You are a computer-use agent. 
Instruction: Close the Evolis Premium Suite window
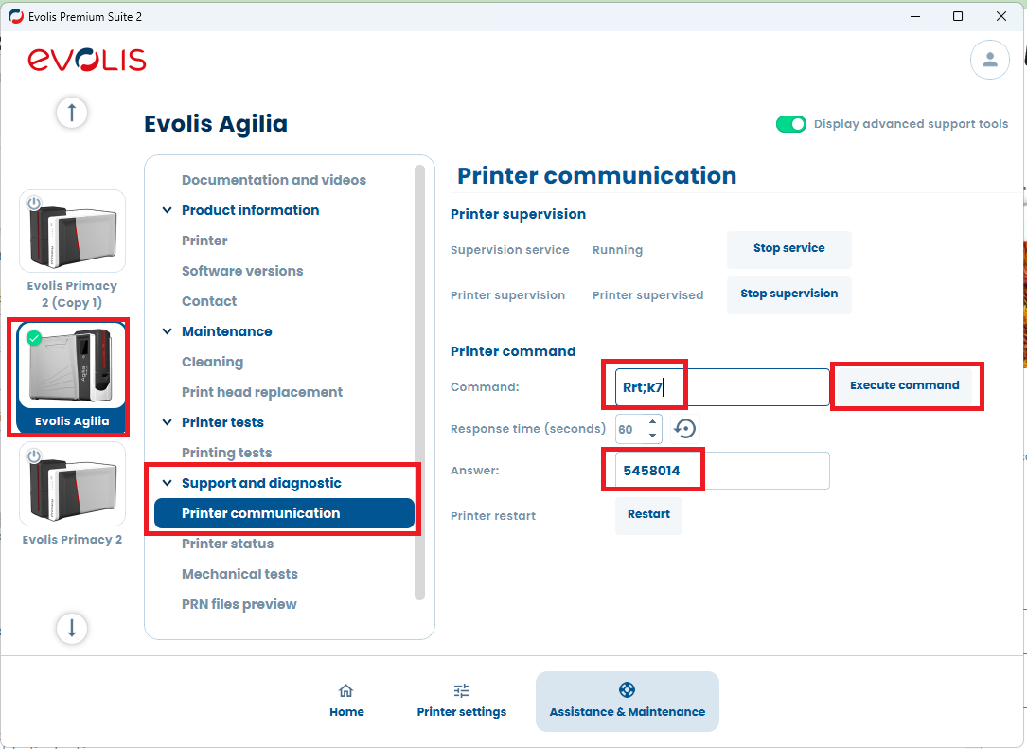point(1000,16)
